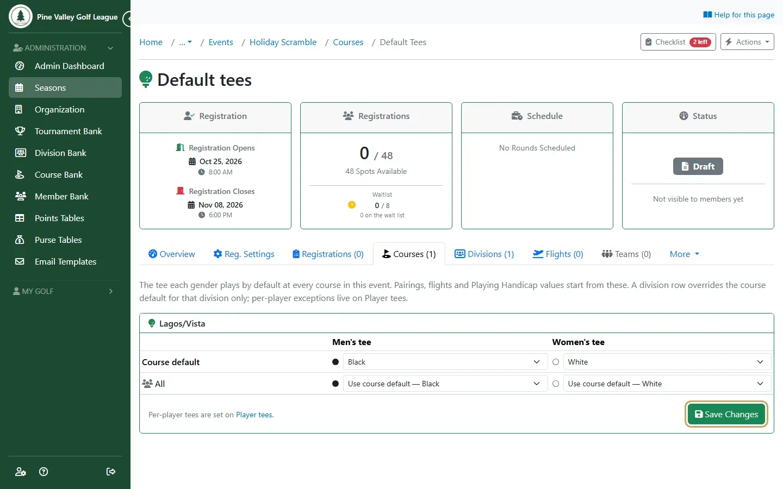The height and width of the screenshot is (489, 783).
Task: Switch to the Flights (0) tab
Action: tap(557, 254)
